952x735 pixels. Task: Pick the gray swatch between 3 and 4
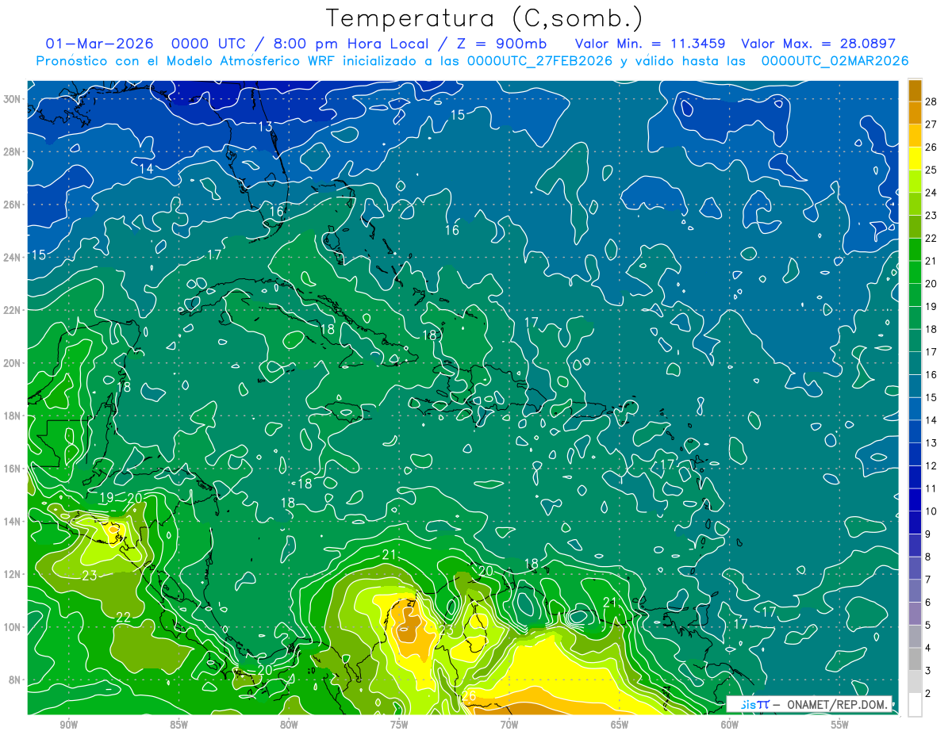[915, 659]
